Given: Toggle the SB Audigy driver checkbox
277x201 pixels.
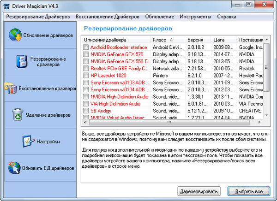Looking at the screenshot, I should [x=86, y=111].
